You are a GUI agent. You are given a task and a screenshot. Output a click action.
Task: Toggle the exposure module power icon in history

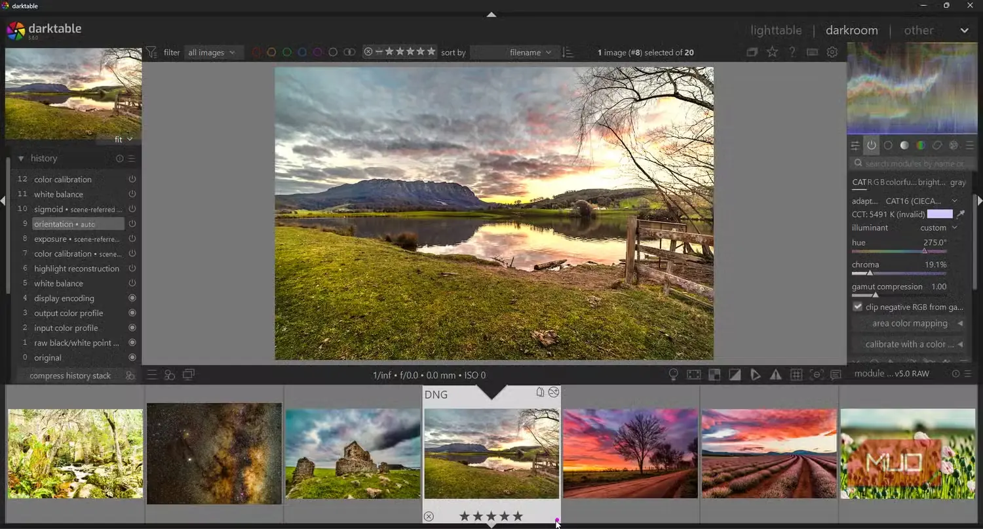[132, 239]
